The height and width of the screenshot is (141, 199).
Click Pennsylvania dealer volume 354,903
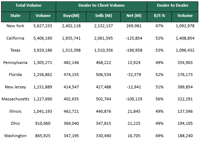(185, 63)
